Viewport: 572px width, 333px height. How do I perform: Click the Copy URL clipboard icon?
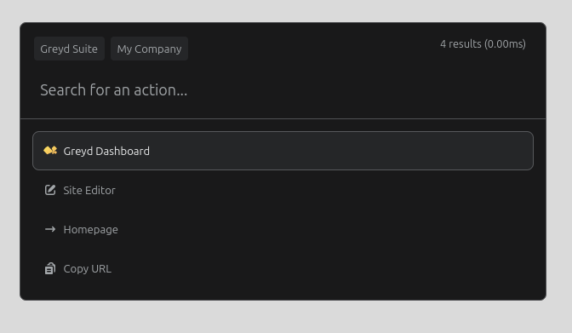click(x=50, y=268)
